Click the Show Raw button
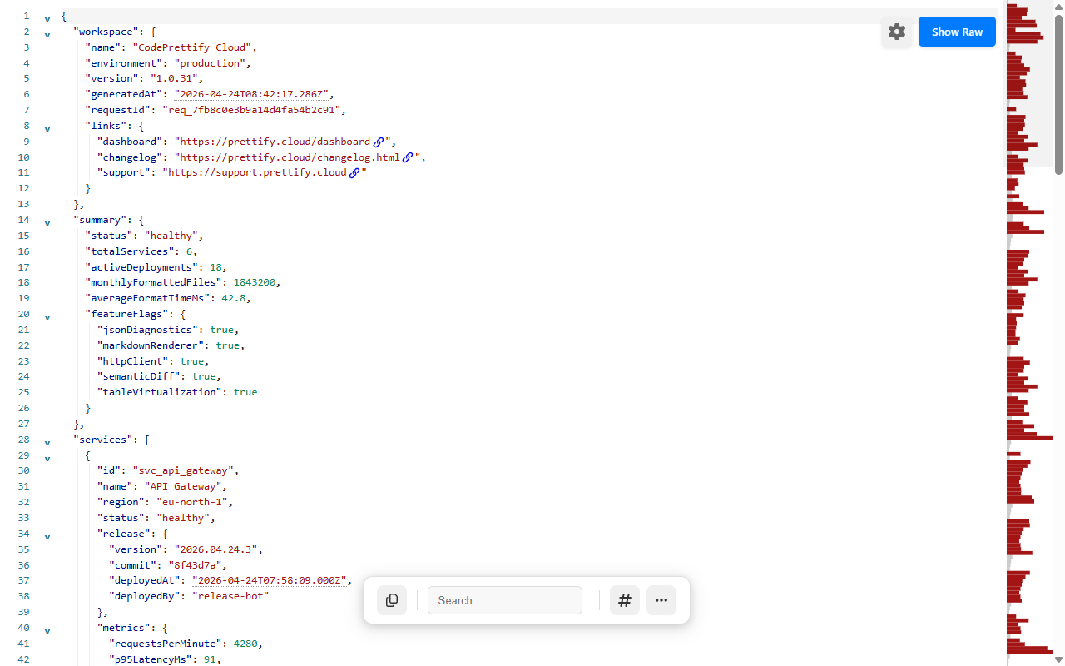Screen dimensions: 1065x666 pyautogui.click(x=957, y=32)
